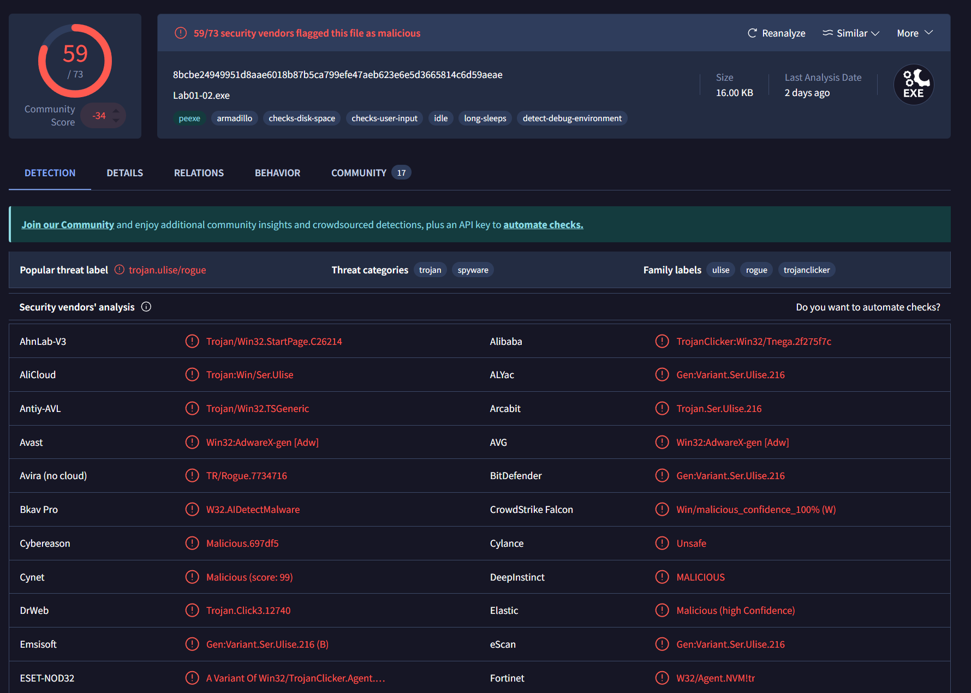Switch to the BEHAVIOR tab
Screen dimensions: 971x693
277,173
